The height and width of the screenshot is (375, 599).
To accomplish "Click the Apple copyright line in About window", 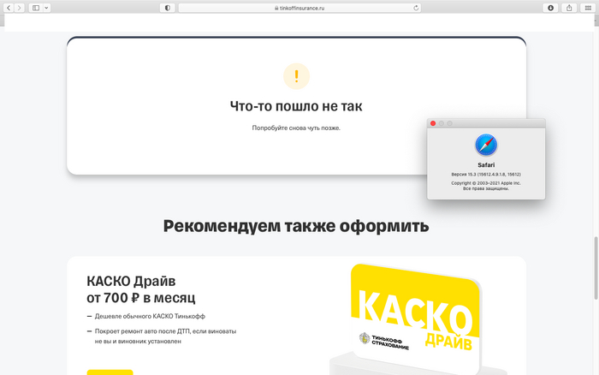I will pos(486,183).
